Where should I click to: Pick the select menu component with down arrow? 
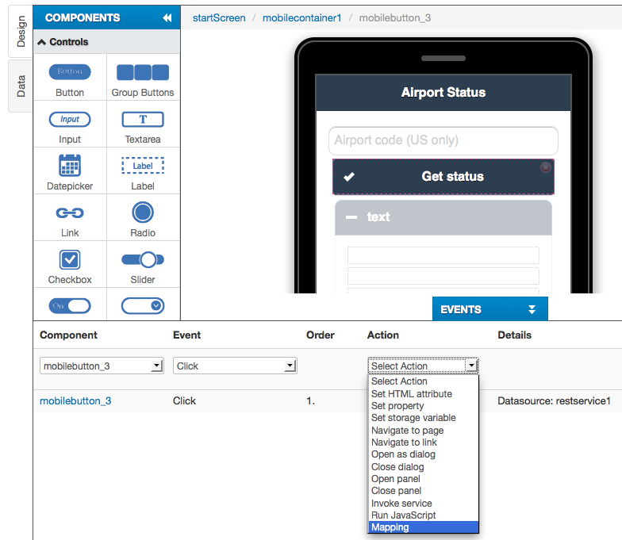click(x=143, y=306)
